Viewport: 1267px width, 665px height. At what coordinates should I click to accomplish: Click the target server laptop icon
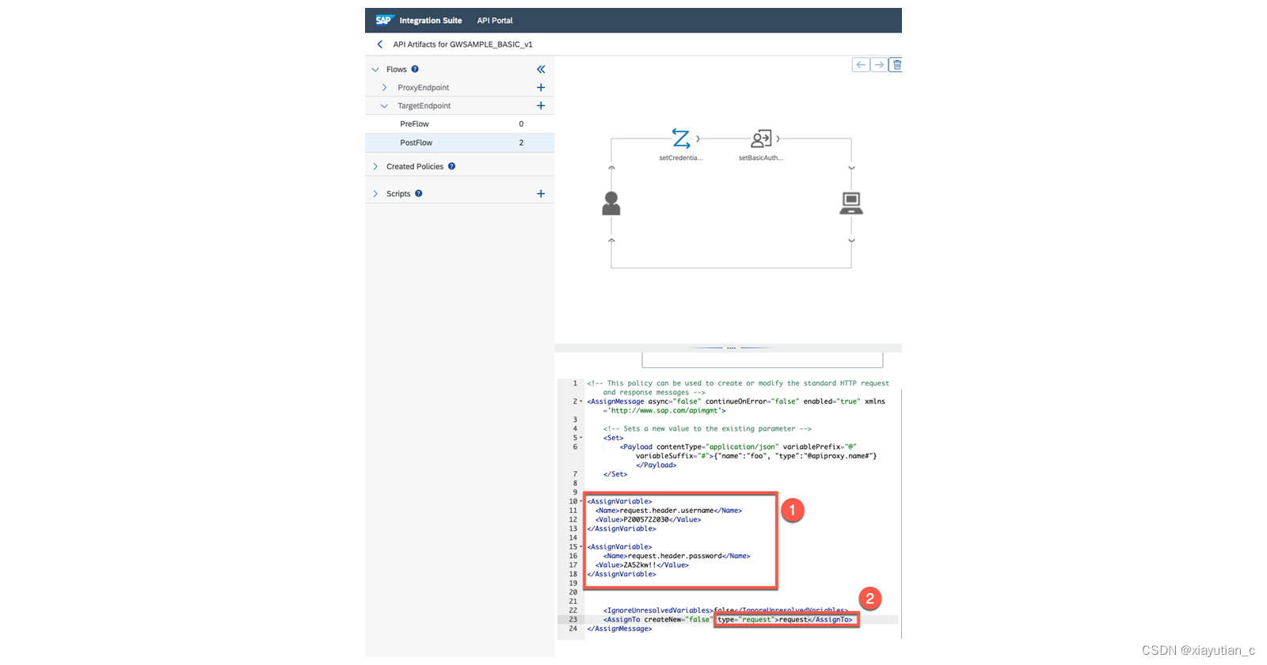[x=851, y=203]
